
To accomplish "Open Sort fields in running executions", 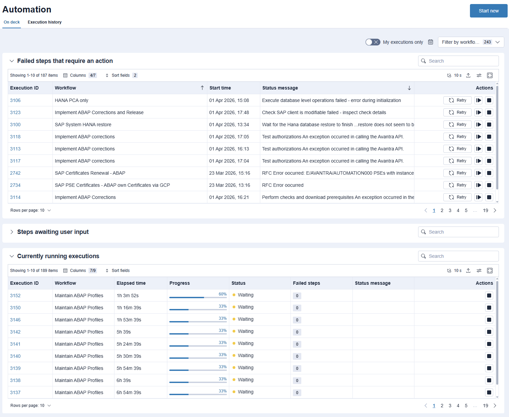I will point(117,271).
